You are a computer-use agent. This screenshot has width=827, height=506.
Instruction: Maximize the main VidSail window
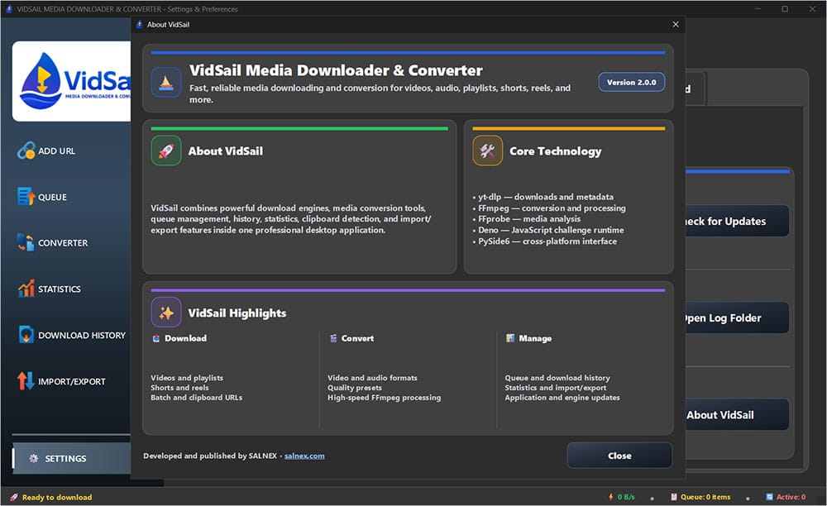[x=785, y=9]
